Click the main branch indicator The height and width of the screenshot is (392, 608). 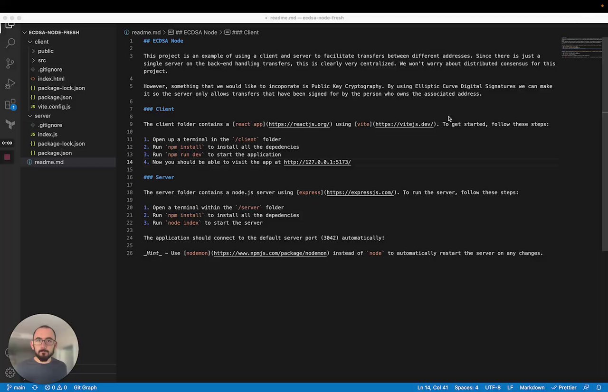click(16, 387)
